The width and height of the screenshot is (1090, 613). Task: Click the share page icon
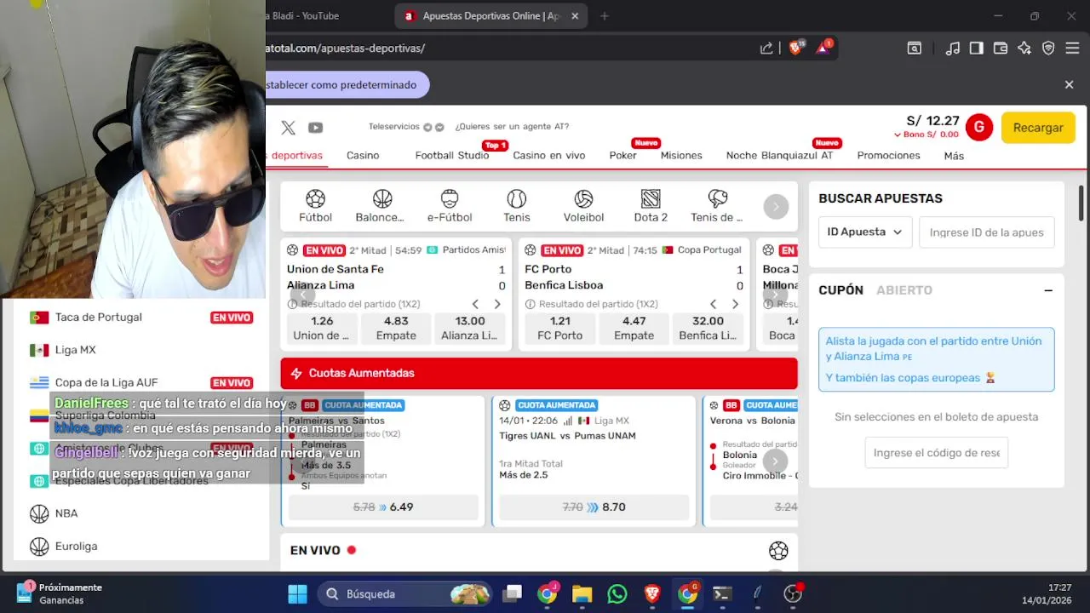click(766, 49)
